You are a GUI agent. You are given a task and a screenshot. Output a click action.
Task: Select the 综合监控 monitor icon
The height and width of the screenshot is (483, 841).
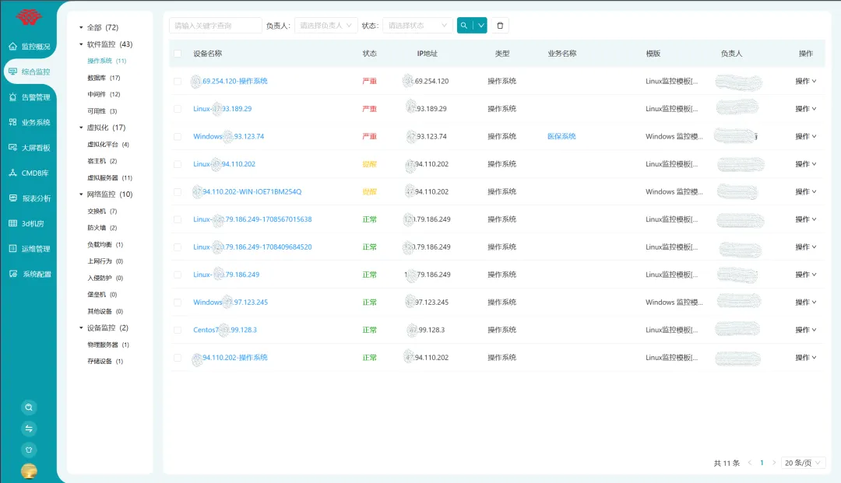[13, 72]
